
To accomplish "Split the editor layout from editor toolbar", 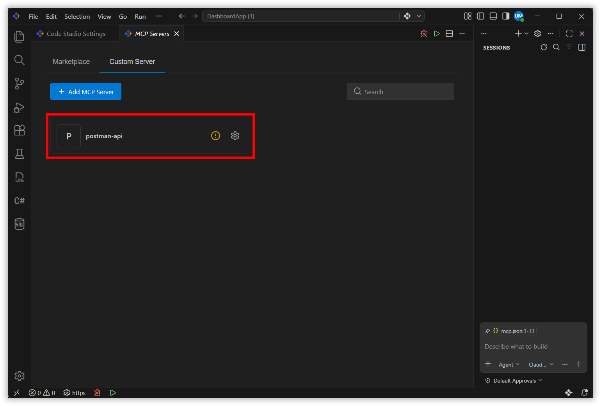I will click(x=449, y=34).
